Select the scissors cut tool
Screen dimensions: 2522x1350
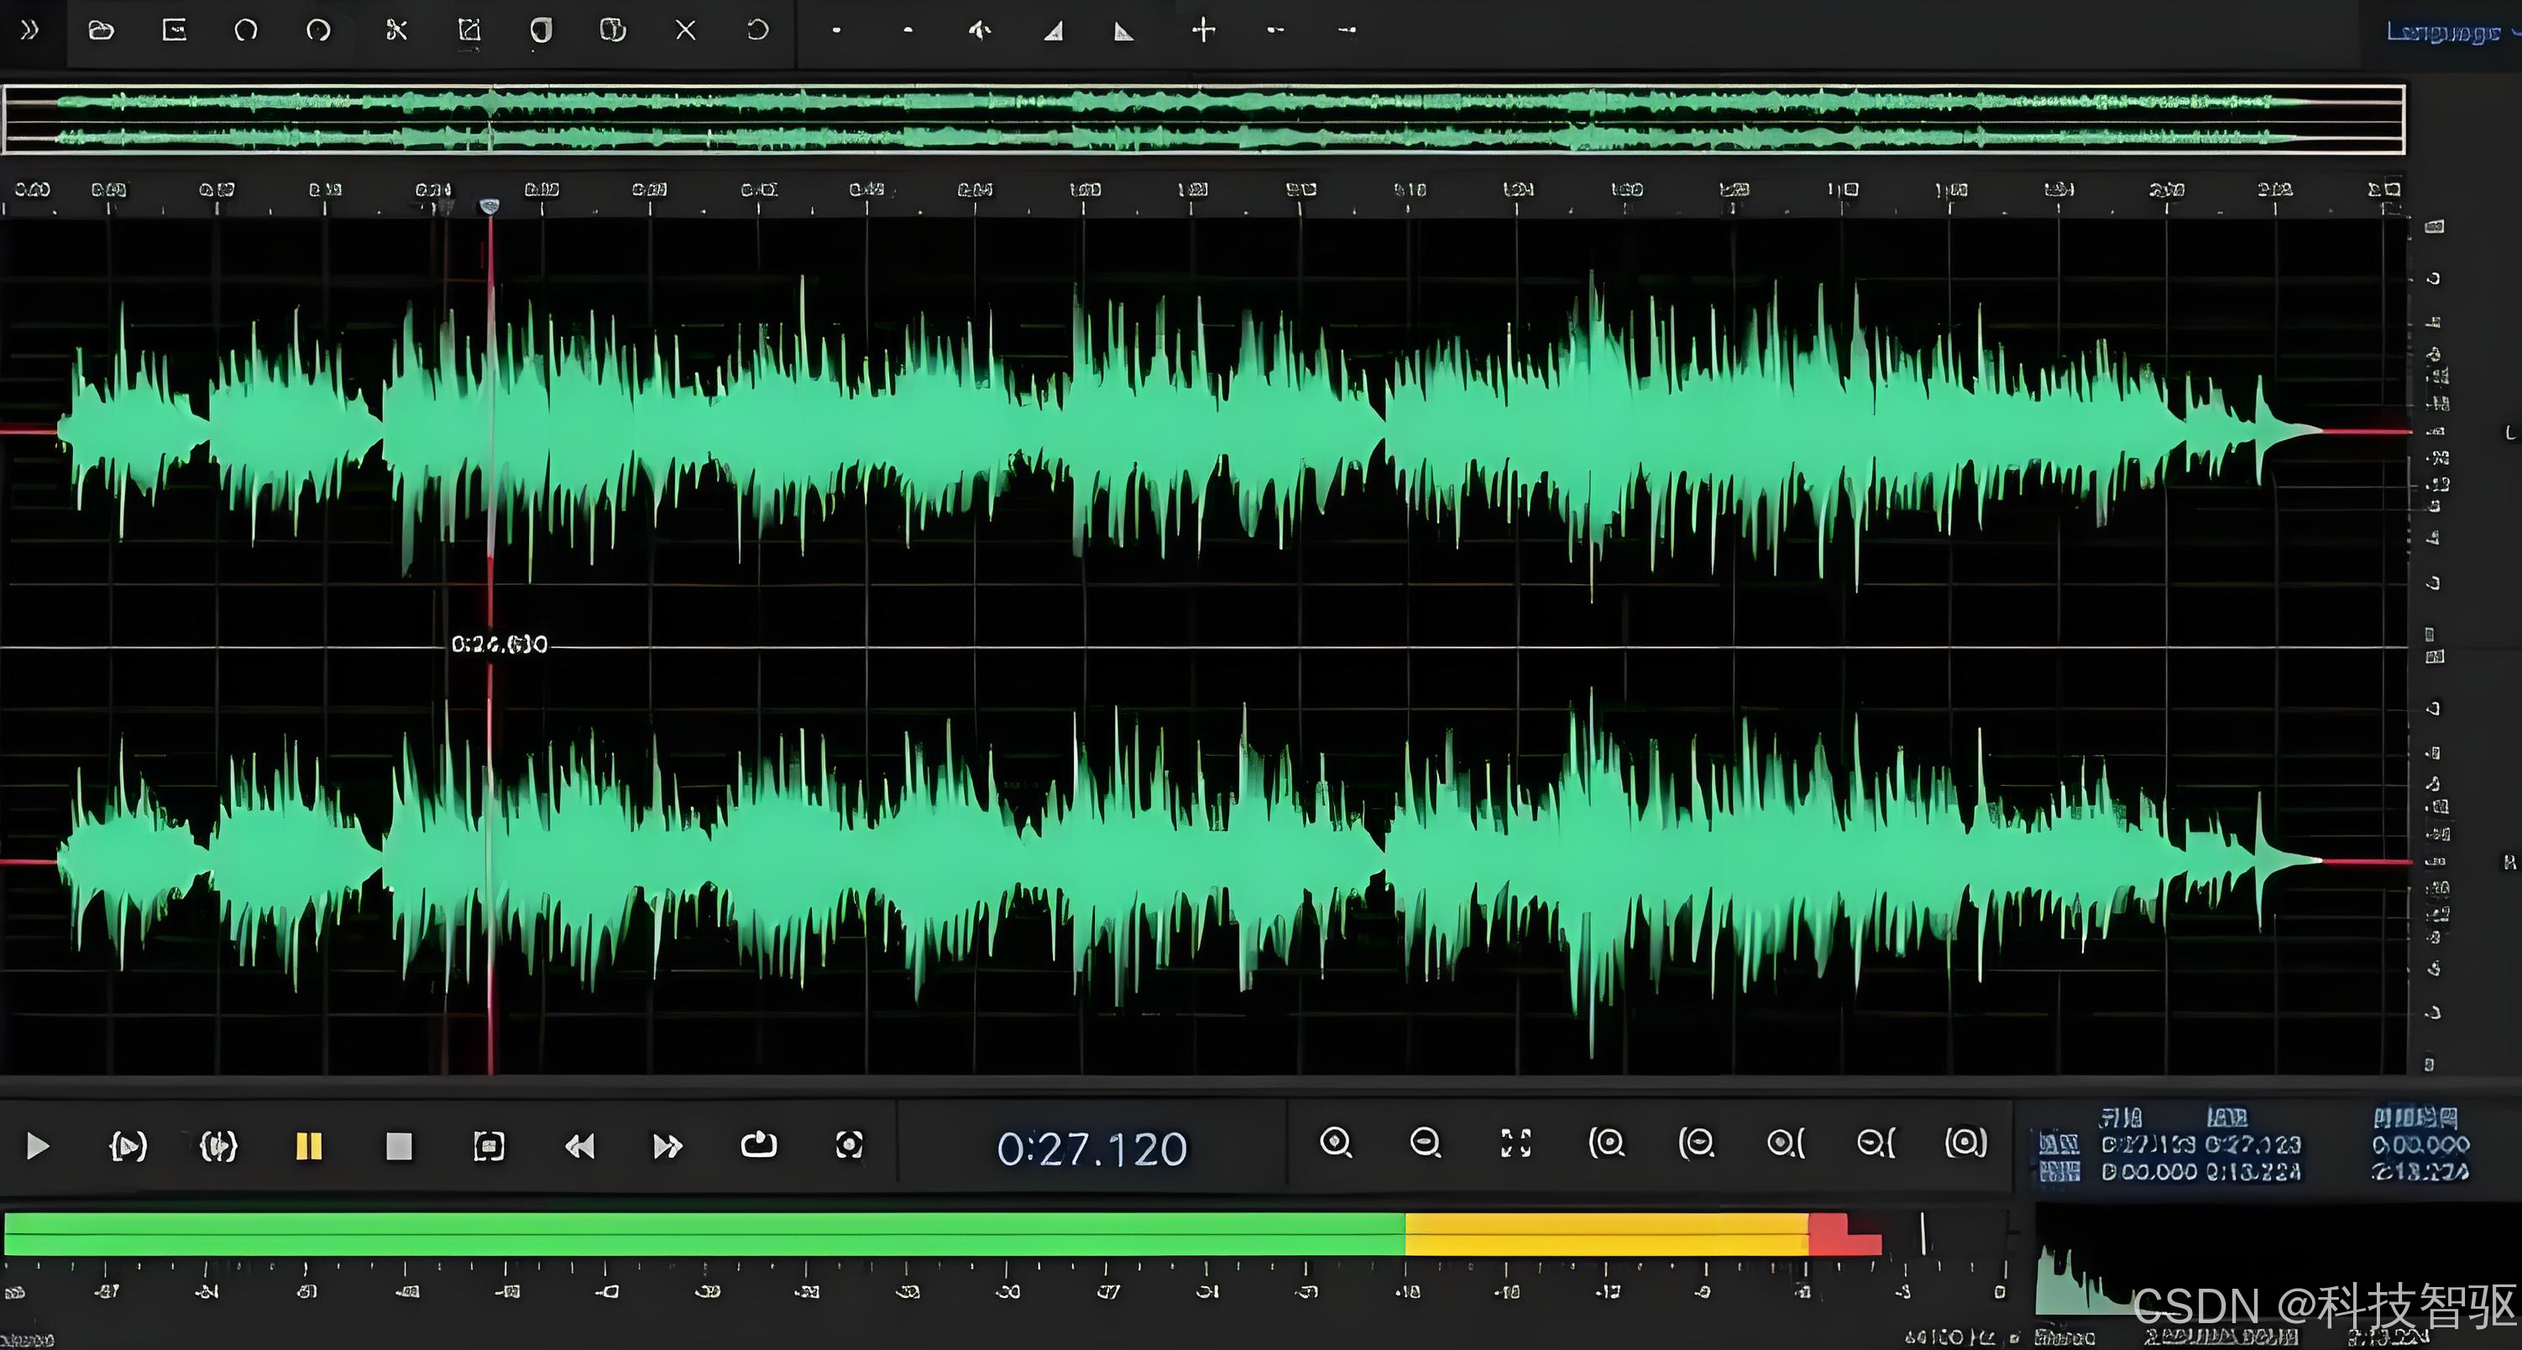395,30
